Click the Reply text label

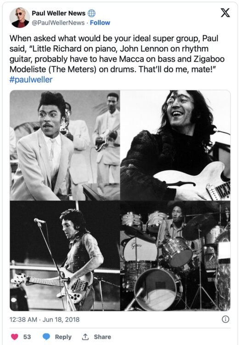coord(63,337)
